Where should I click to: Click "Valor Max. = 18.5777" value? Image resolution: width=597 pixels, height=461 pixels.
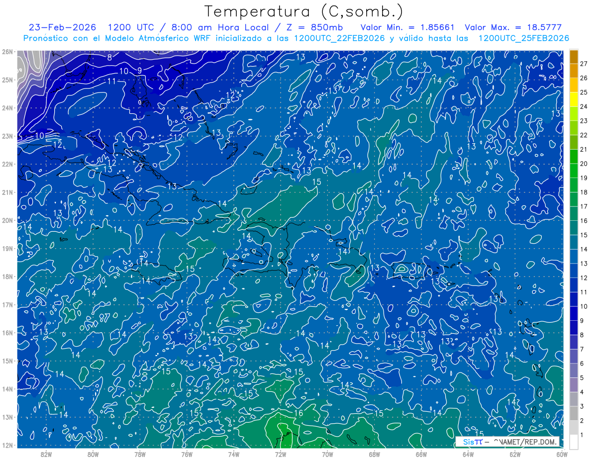click(x=513, y=27)
